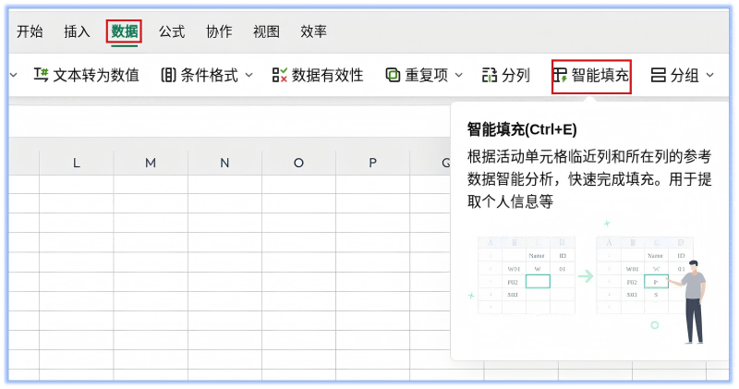Select column N header
The width and height of the screenshot is (739, 389).
point(224,163)
